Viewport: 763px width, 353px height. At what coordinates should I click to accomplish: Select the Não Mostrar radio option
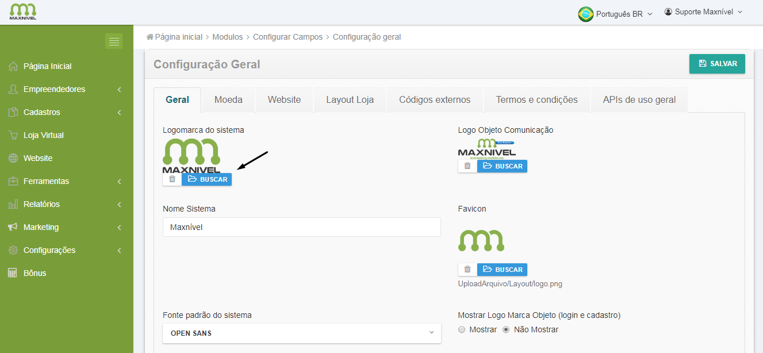pos(506,329)
